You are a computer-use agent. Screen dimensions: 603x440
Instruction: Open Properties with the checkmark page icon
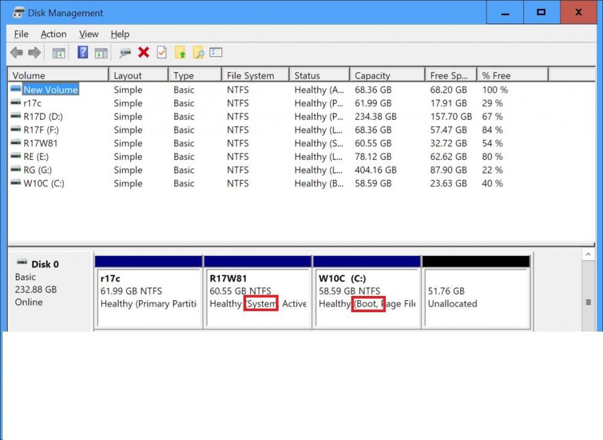(x=162, y=52)
